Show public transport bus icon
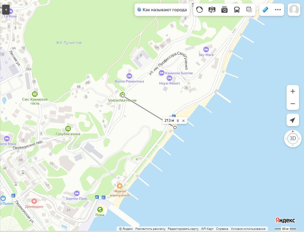This screenshot has width=304, height=232. click(237, 10)
